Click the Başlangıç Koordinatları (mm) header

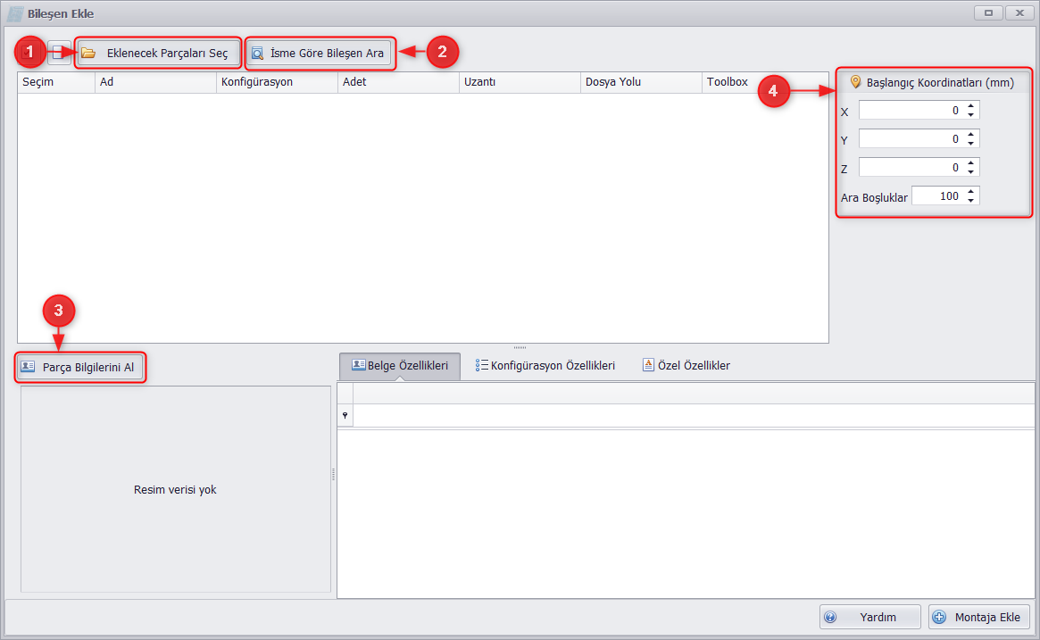[x=933, y=82]
